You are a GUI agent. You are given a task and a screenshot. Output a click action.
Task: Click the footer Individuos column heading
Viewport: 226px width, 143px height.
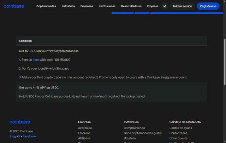131,122
